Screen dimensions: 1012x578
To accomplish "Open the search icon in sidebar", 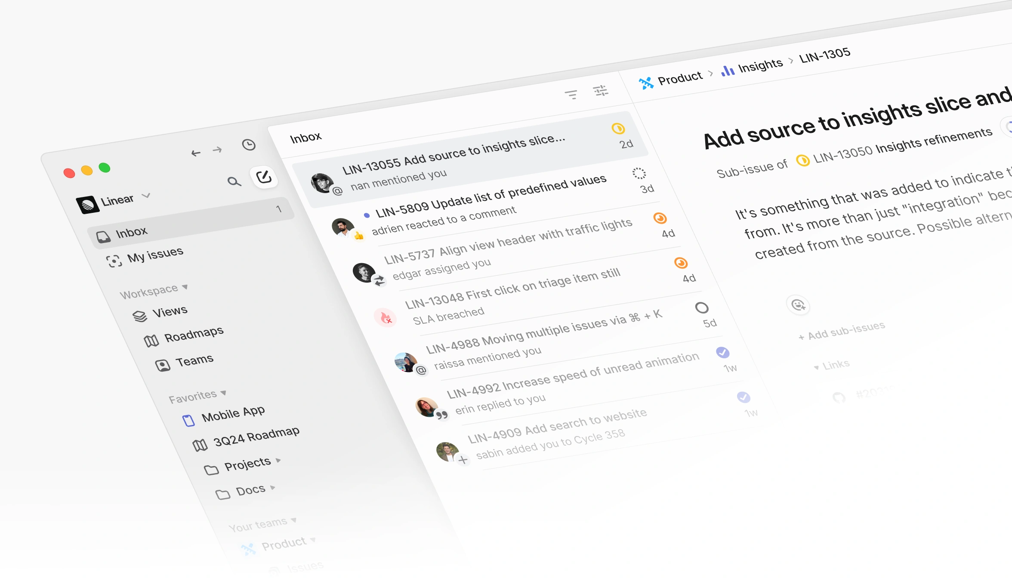I will coord(234,181).
